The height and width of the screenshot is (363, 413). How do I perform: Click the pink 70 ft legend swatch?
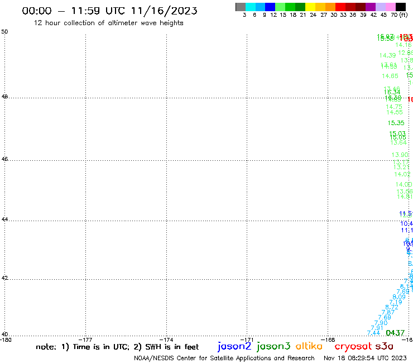(x=391, y=7)
